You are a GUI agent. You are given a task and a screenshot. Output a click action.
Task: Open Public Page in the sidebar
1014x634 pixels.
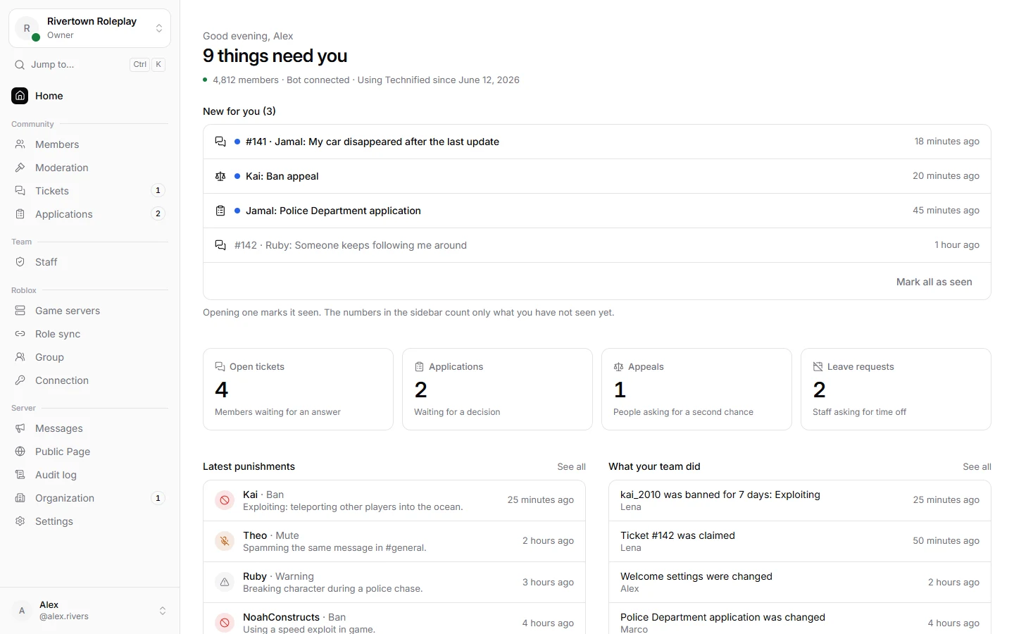click(89, 452)
